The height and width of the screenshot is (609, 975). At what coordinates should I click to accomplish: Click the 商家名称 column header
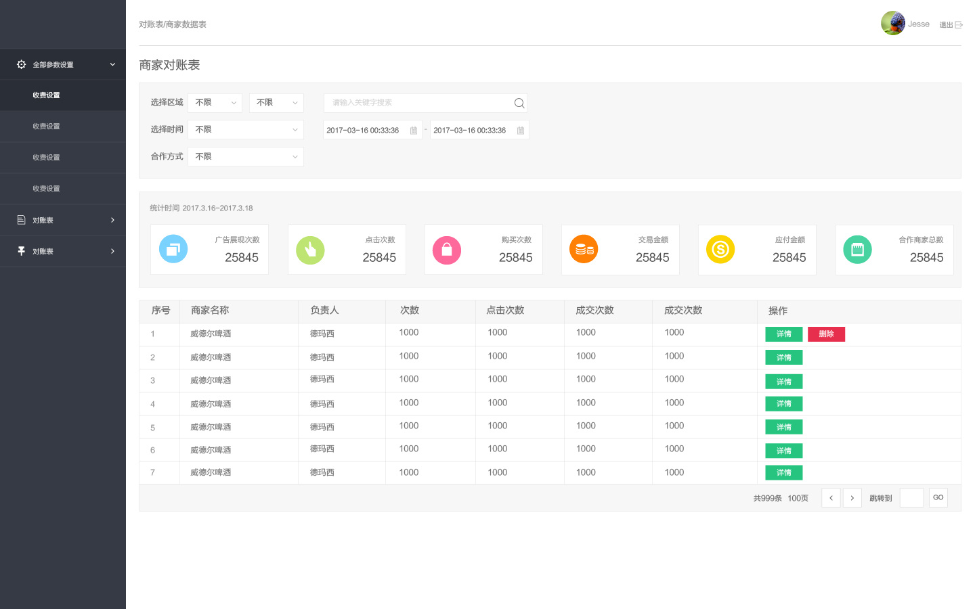(210, 311)
